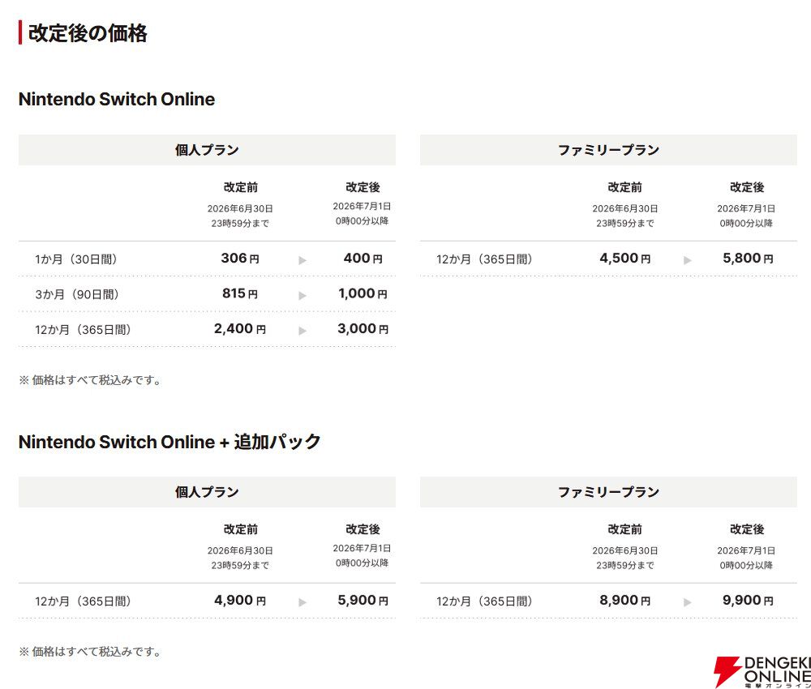Screen dimensions: 811x689
Task: Select 2026年7月1日 date above 5,800円
Action: click(x=746, y=208)
